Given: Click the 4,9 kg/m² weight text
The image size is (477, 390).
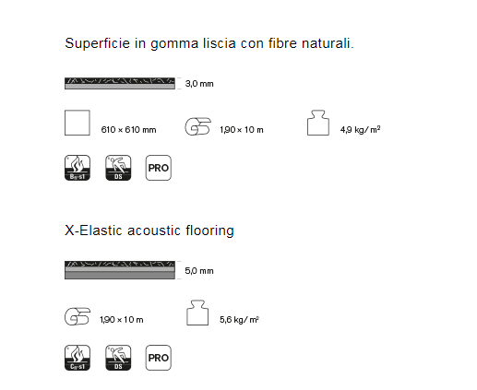Looking at the screenshot, I should pos(360,129).
